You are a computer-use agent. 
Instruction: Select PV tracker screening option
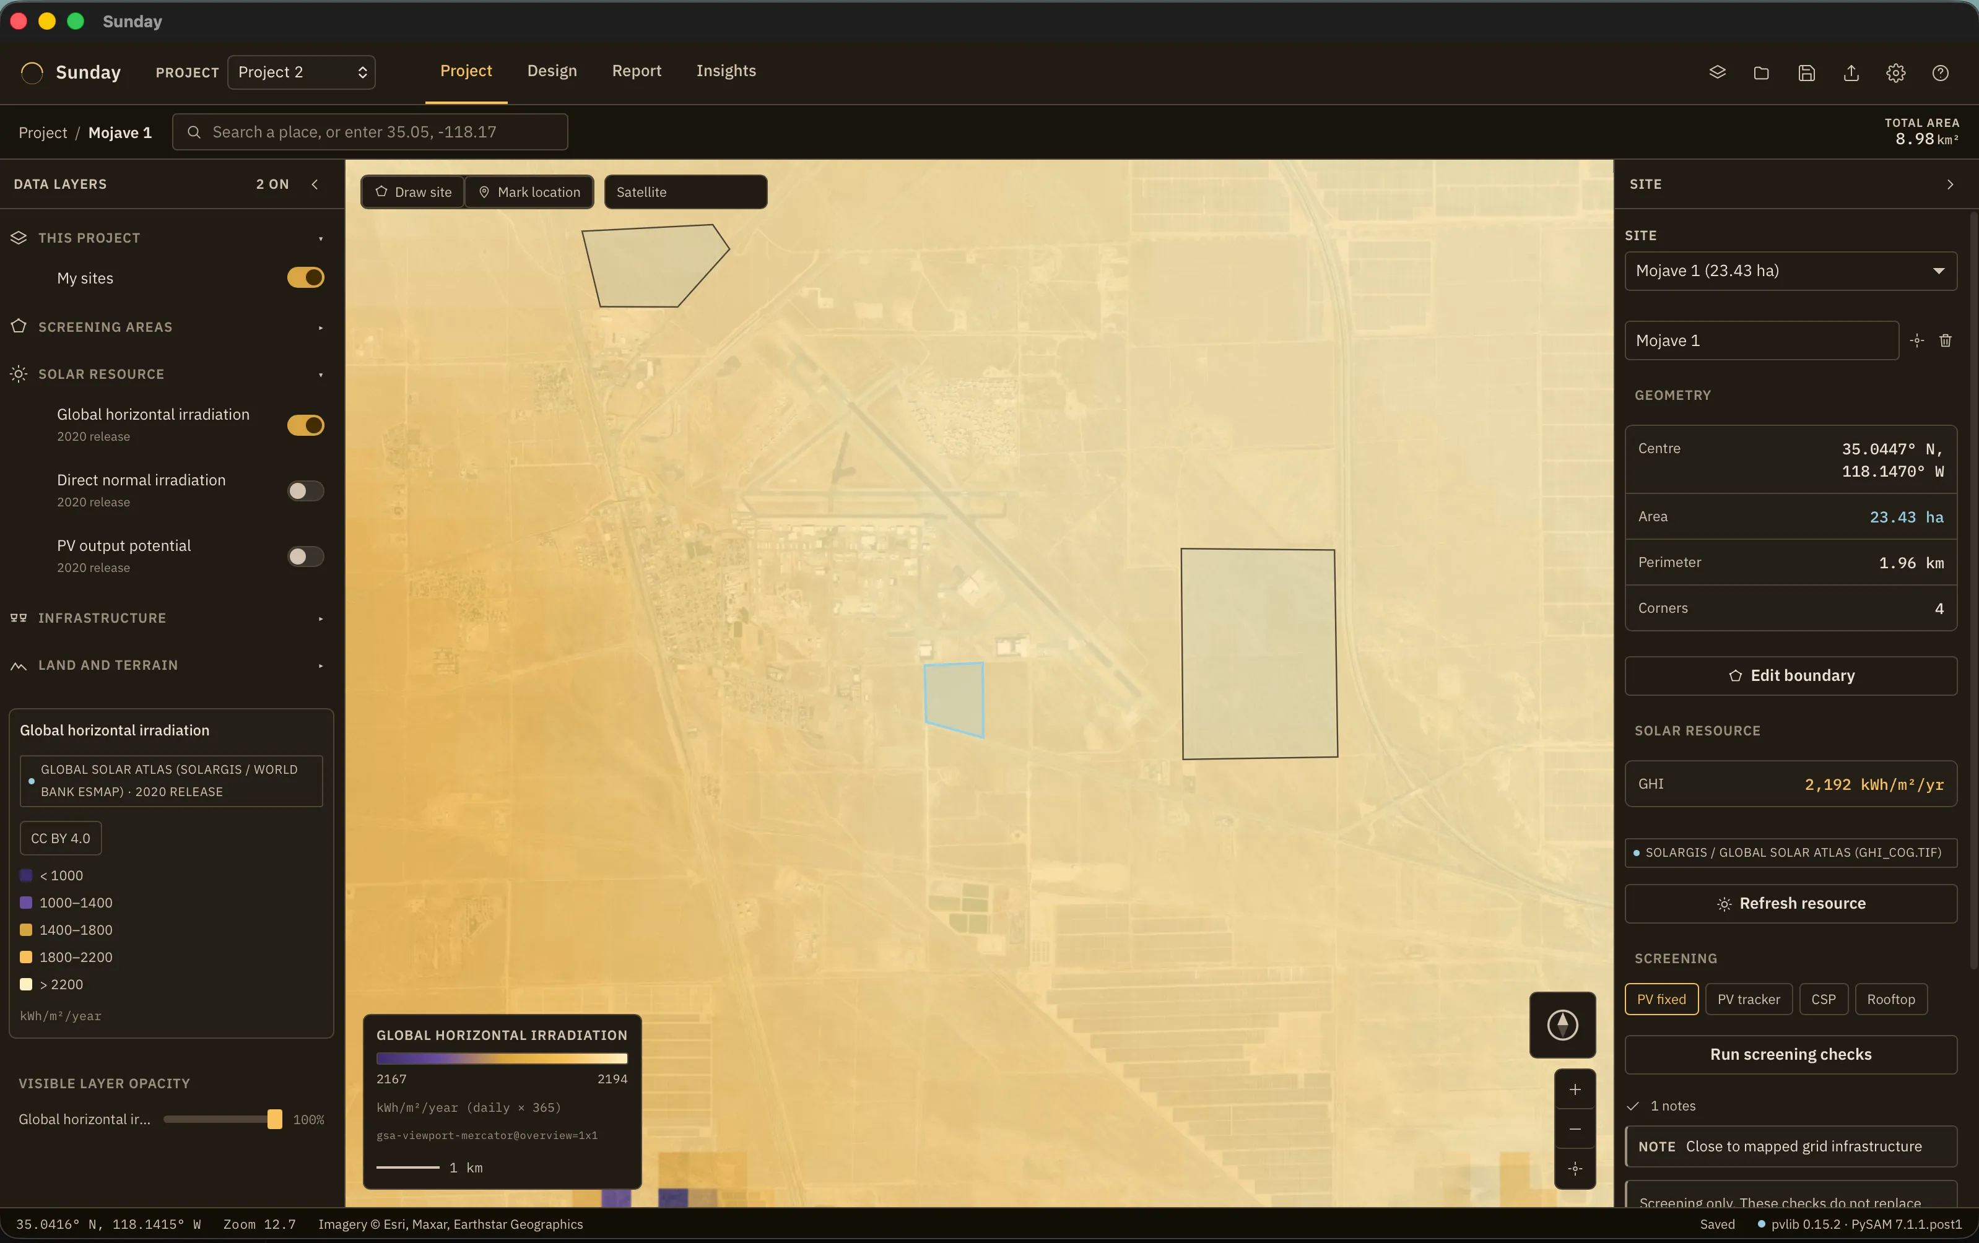[x=1748, y=999]
